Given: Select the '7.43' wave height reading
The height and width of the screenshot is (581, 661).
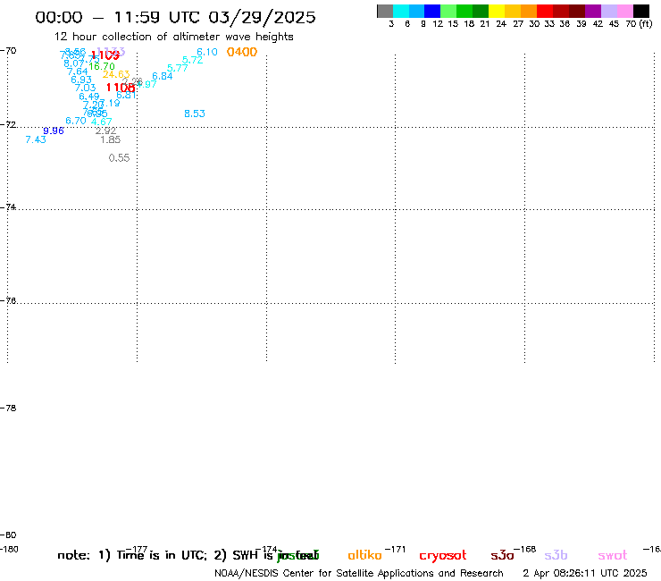Looking at the screenshot, I should pos(36,139).
